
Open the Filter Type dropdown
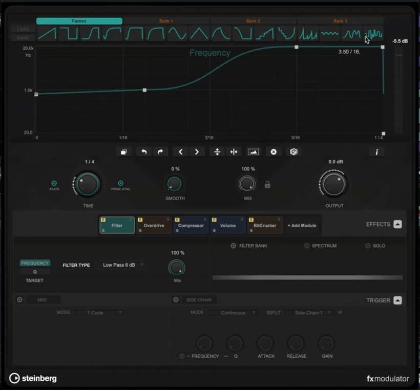coord(121,265)
